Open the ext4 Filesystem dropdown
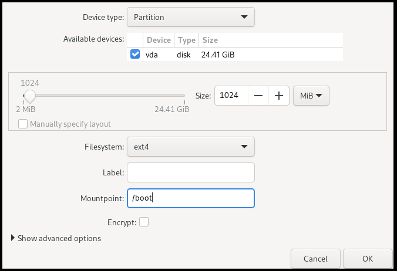 coord(191,147)
